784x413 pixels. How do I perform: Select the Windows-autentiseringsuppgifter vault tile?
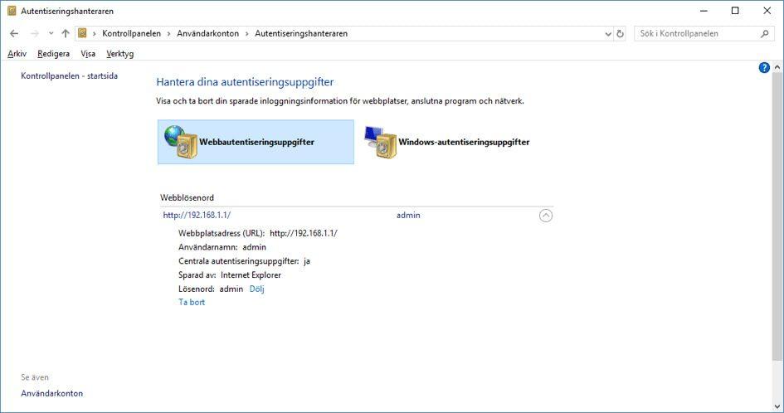(447, 142)
